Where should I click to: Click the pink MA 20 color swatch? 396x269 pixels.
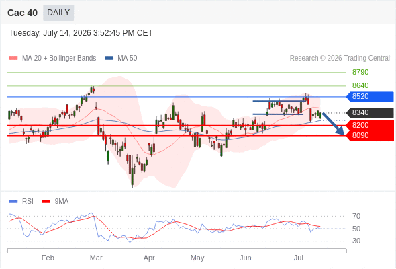pos(13,59)
